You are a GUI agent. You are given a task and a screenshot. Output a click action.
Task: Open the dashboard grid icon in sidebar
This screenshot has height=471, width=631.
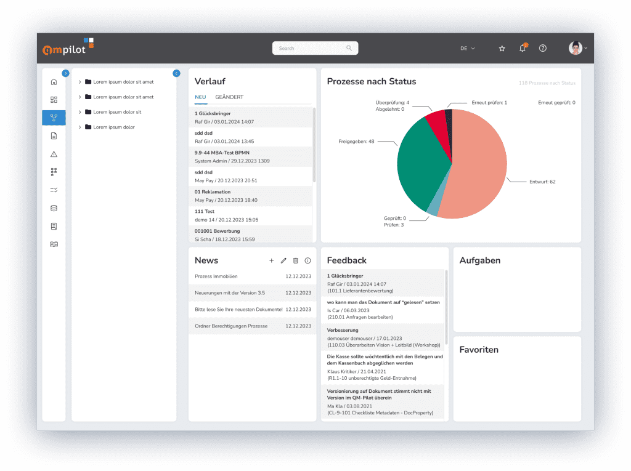click(54, 100)
